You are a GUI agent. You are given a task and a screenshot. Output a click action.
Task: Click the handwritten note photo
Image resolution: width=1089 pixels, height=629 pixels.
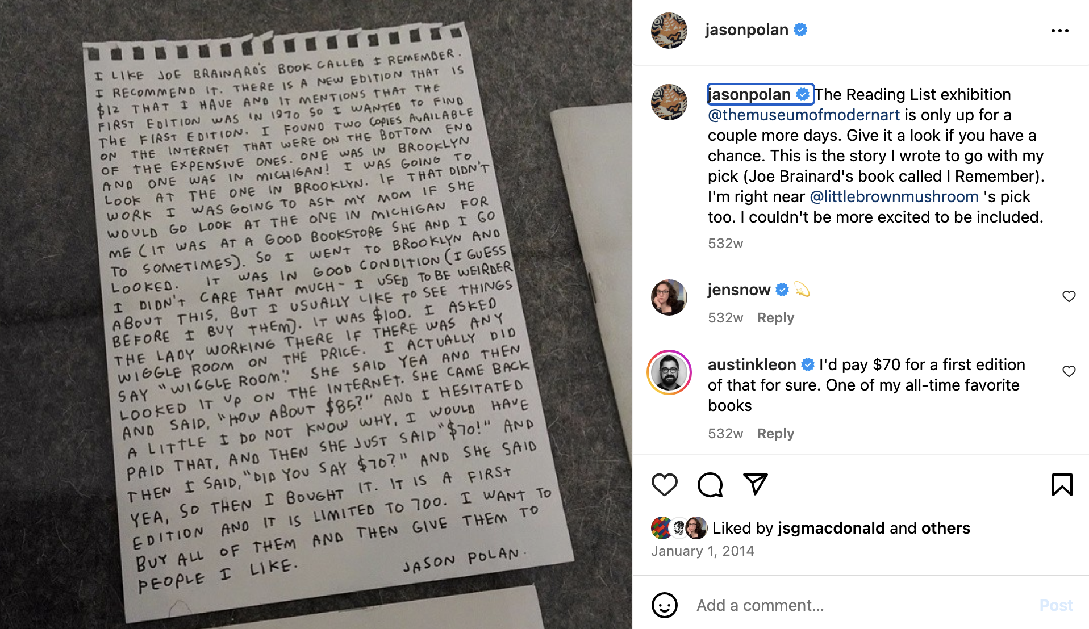coord(316,314)
